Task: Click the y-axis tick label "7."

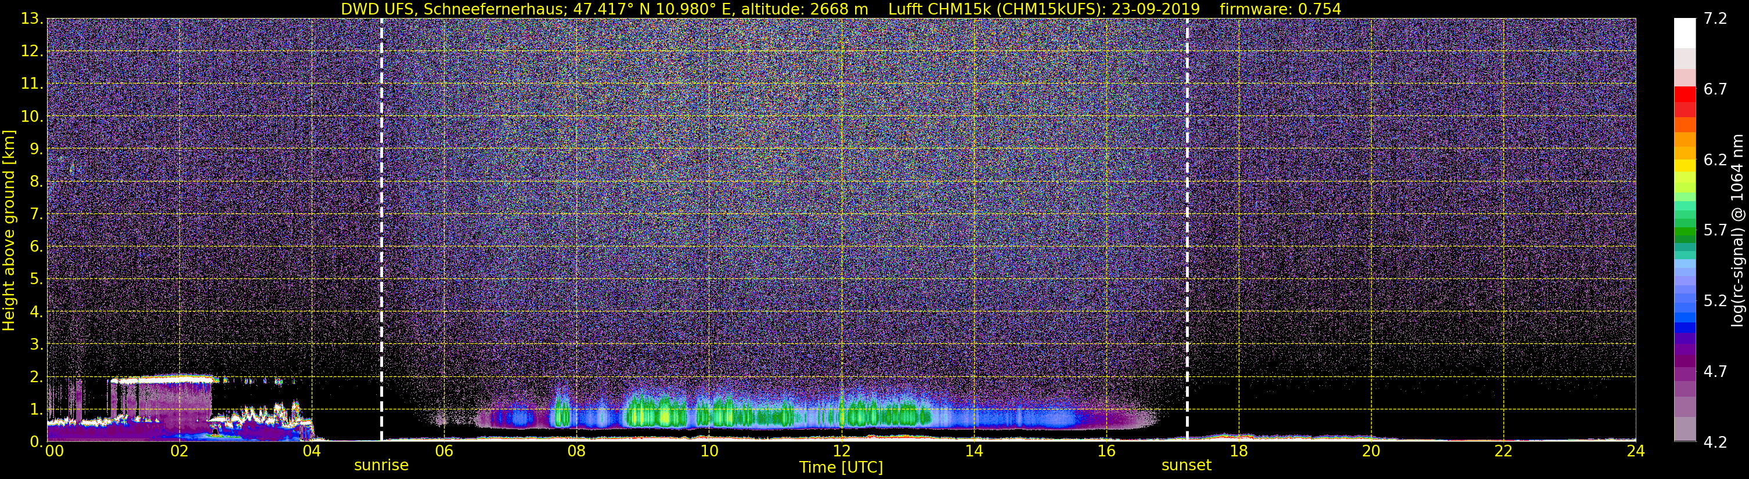Action: [37, 215]
